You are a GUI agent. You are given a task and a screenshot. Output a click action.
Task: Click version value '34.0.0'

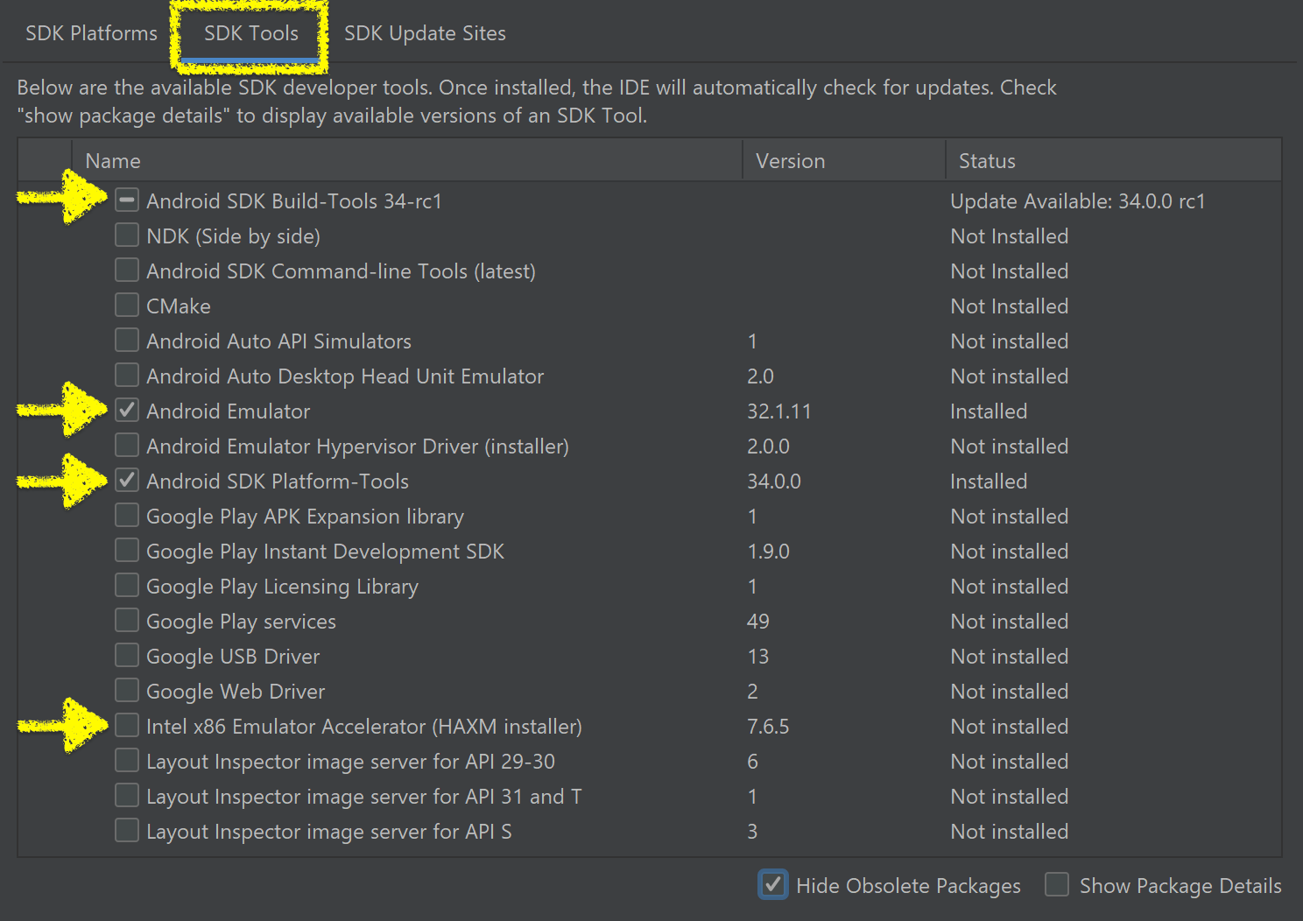click(774, 482)
